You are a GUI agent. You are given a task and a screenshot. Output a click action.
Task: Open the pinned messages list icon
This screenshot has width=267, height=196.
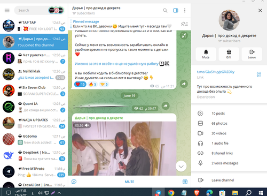184,24
